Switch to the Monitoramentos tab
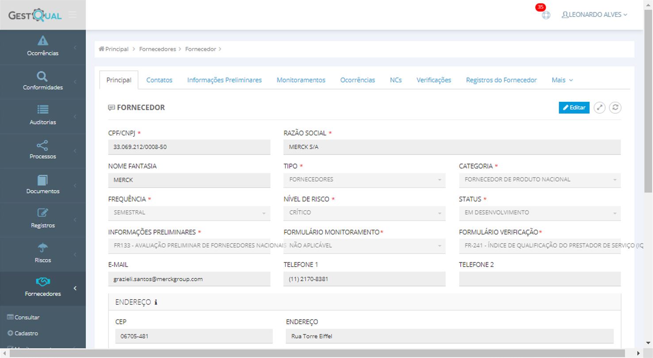The height and width of the screenshot is (358, 653). click(301, 80)
